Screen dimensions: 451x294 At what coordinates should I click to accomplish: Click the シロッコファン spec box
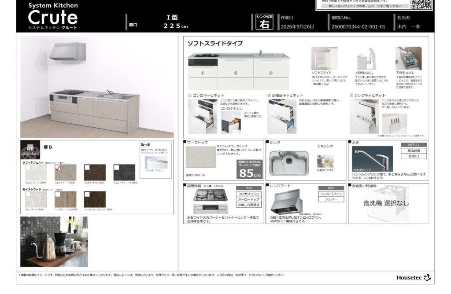[331, 194]
